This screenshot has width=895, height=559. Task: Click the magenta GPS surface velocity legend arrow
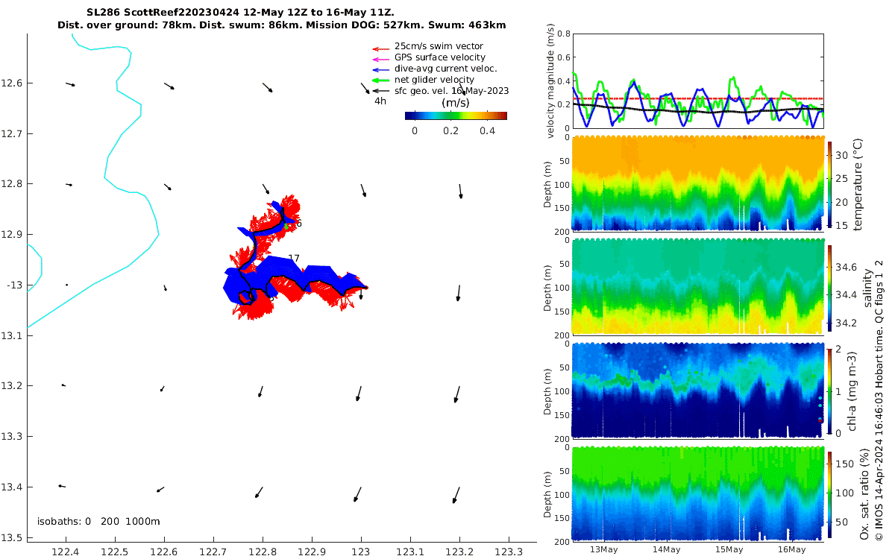380,58
